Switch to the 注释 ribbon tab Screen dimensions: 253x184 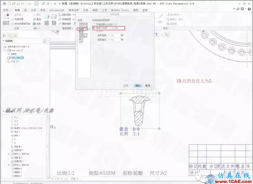tap(33, 10)
